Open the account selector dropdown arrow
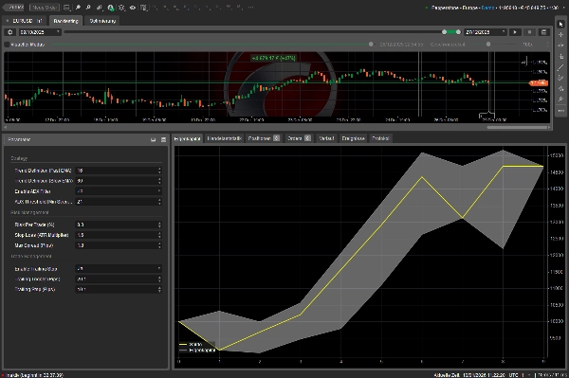This screenshot has height=378, width=569. click(x=564, y=8)
